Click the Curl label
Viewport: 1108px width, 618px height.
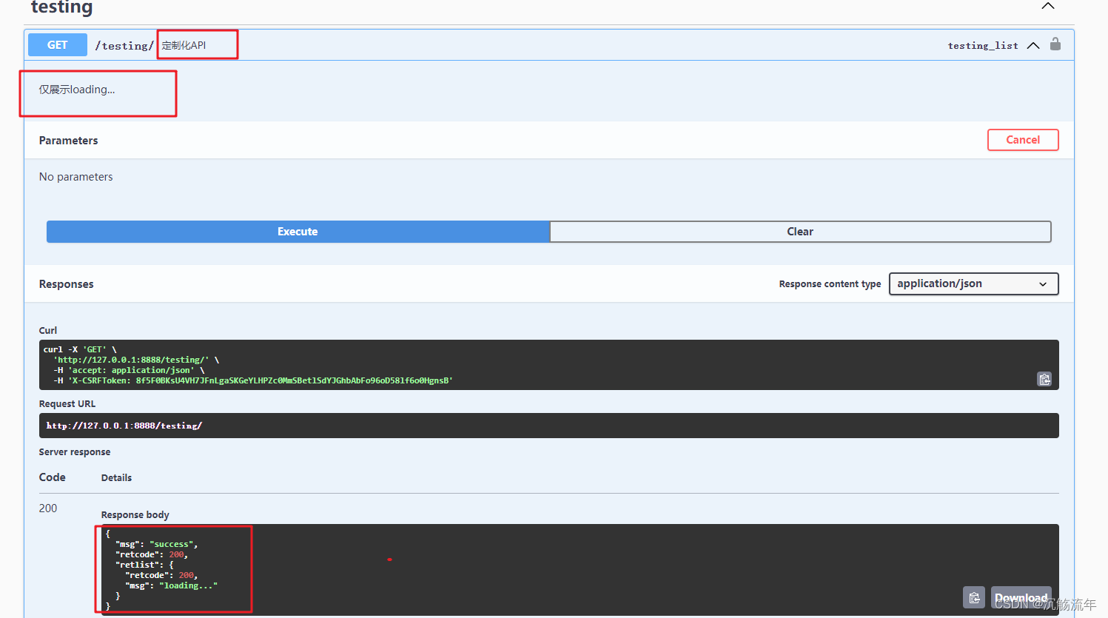48,331
